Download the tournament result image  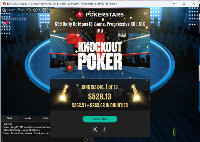tap(105, 129)
